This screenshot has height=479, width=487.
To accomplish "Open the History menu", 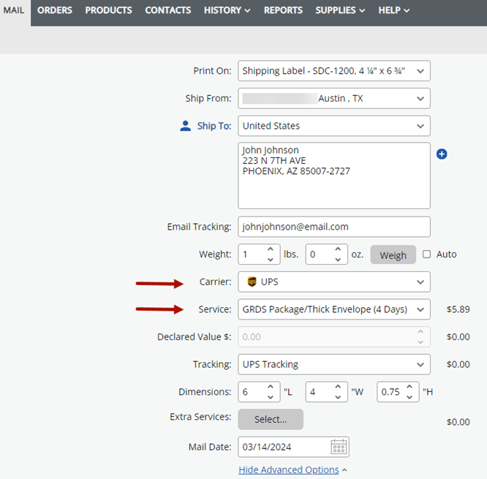I will coord(227,10).
